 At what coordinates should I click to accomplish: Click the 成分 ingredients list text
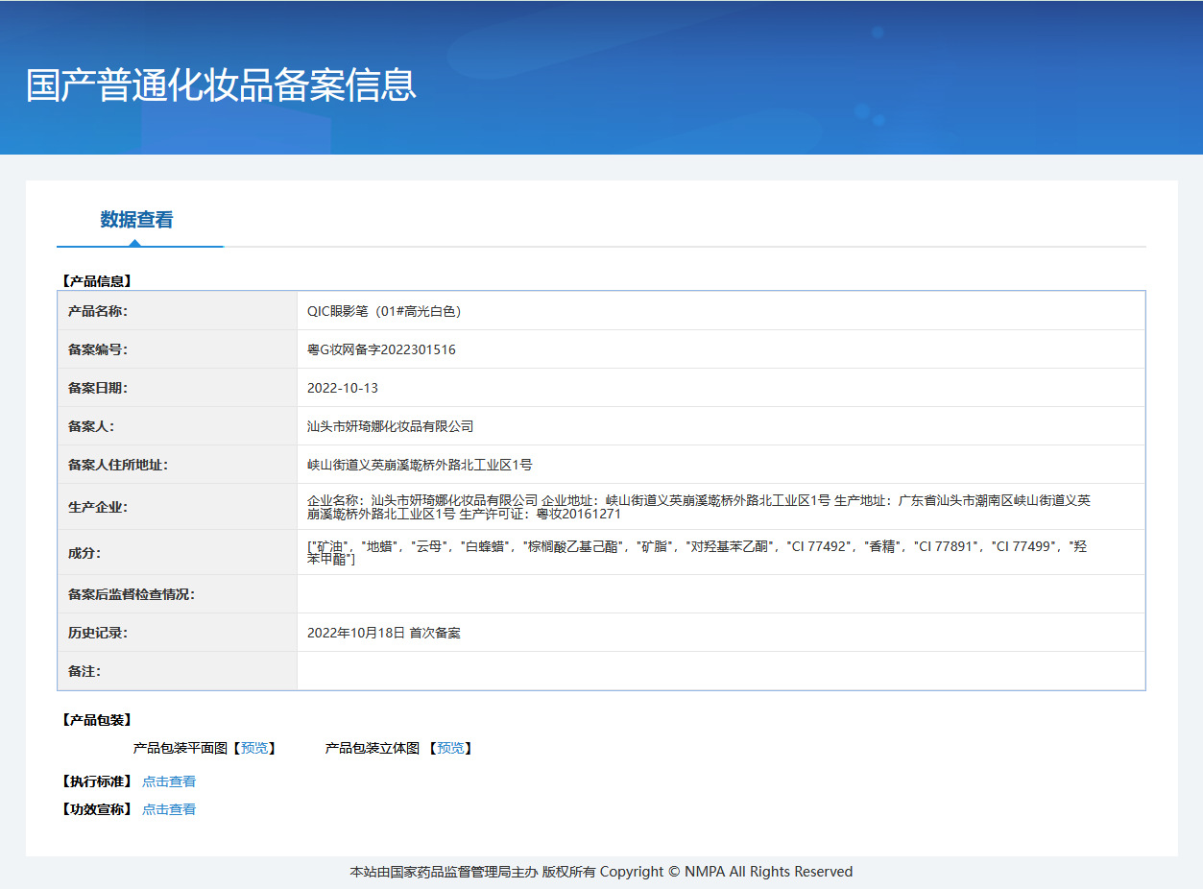[697, 552]
